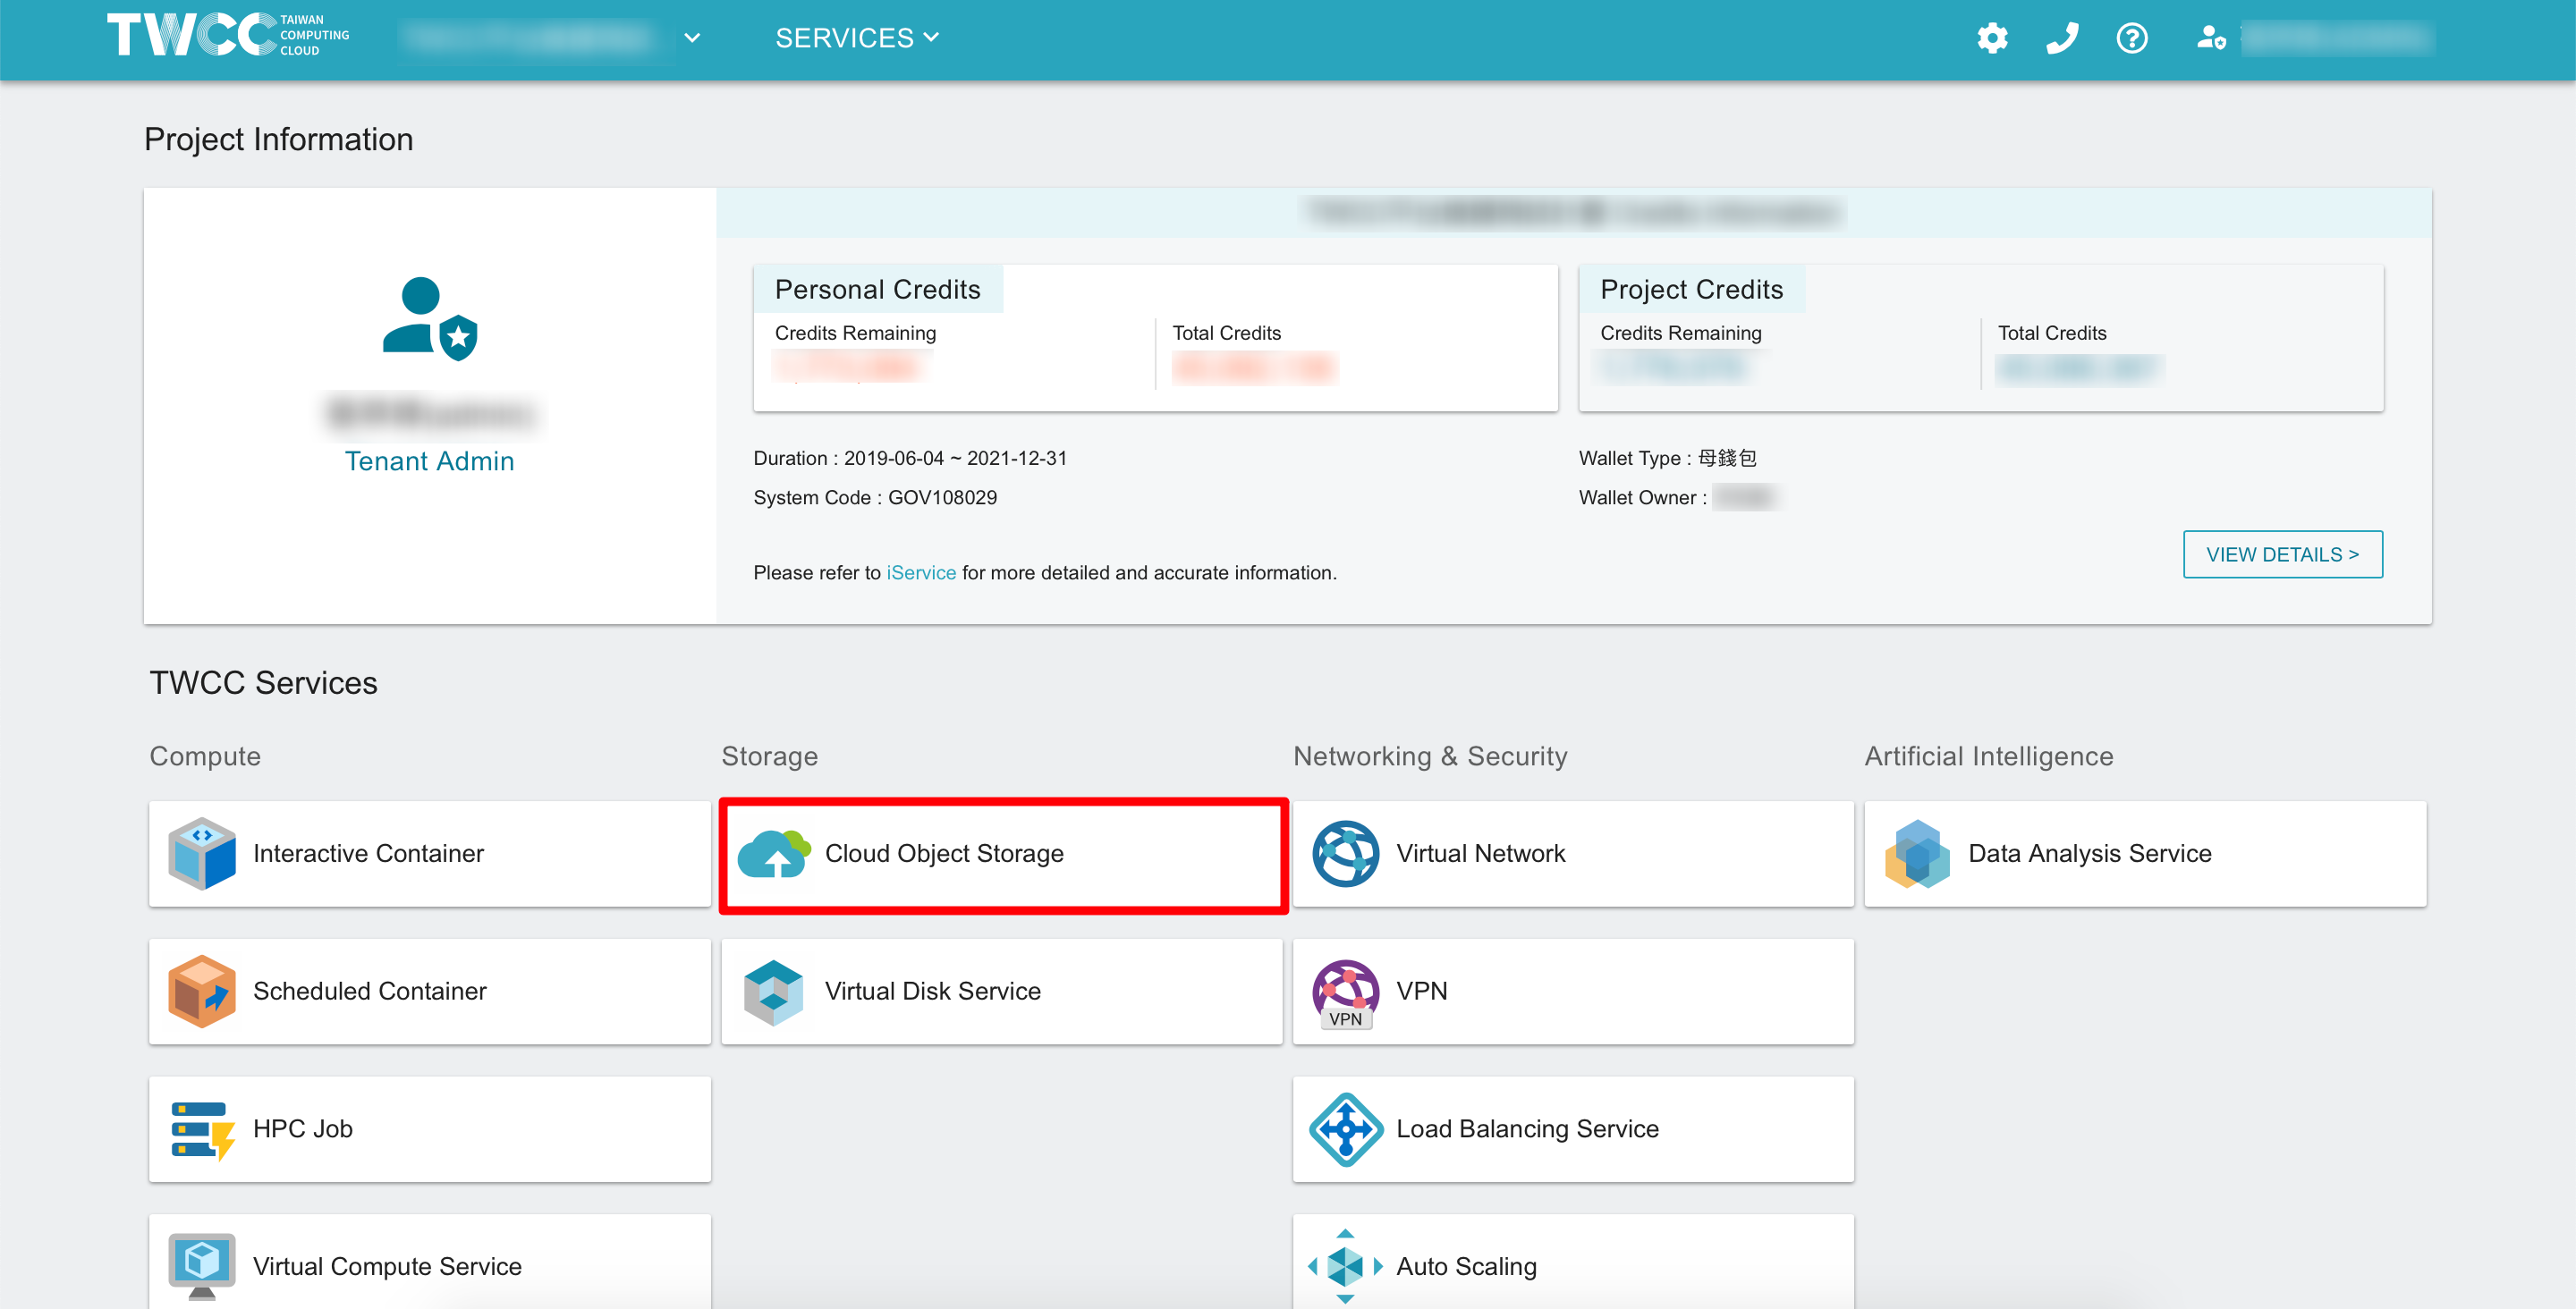Click the Virtual Network globe icon
This screenshot has width=2576, height=1309.
pos(1345,853)
